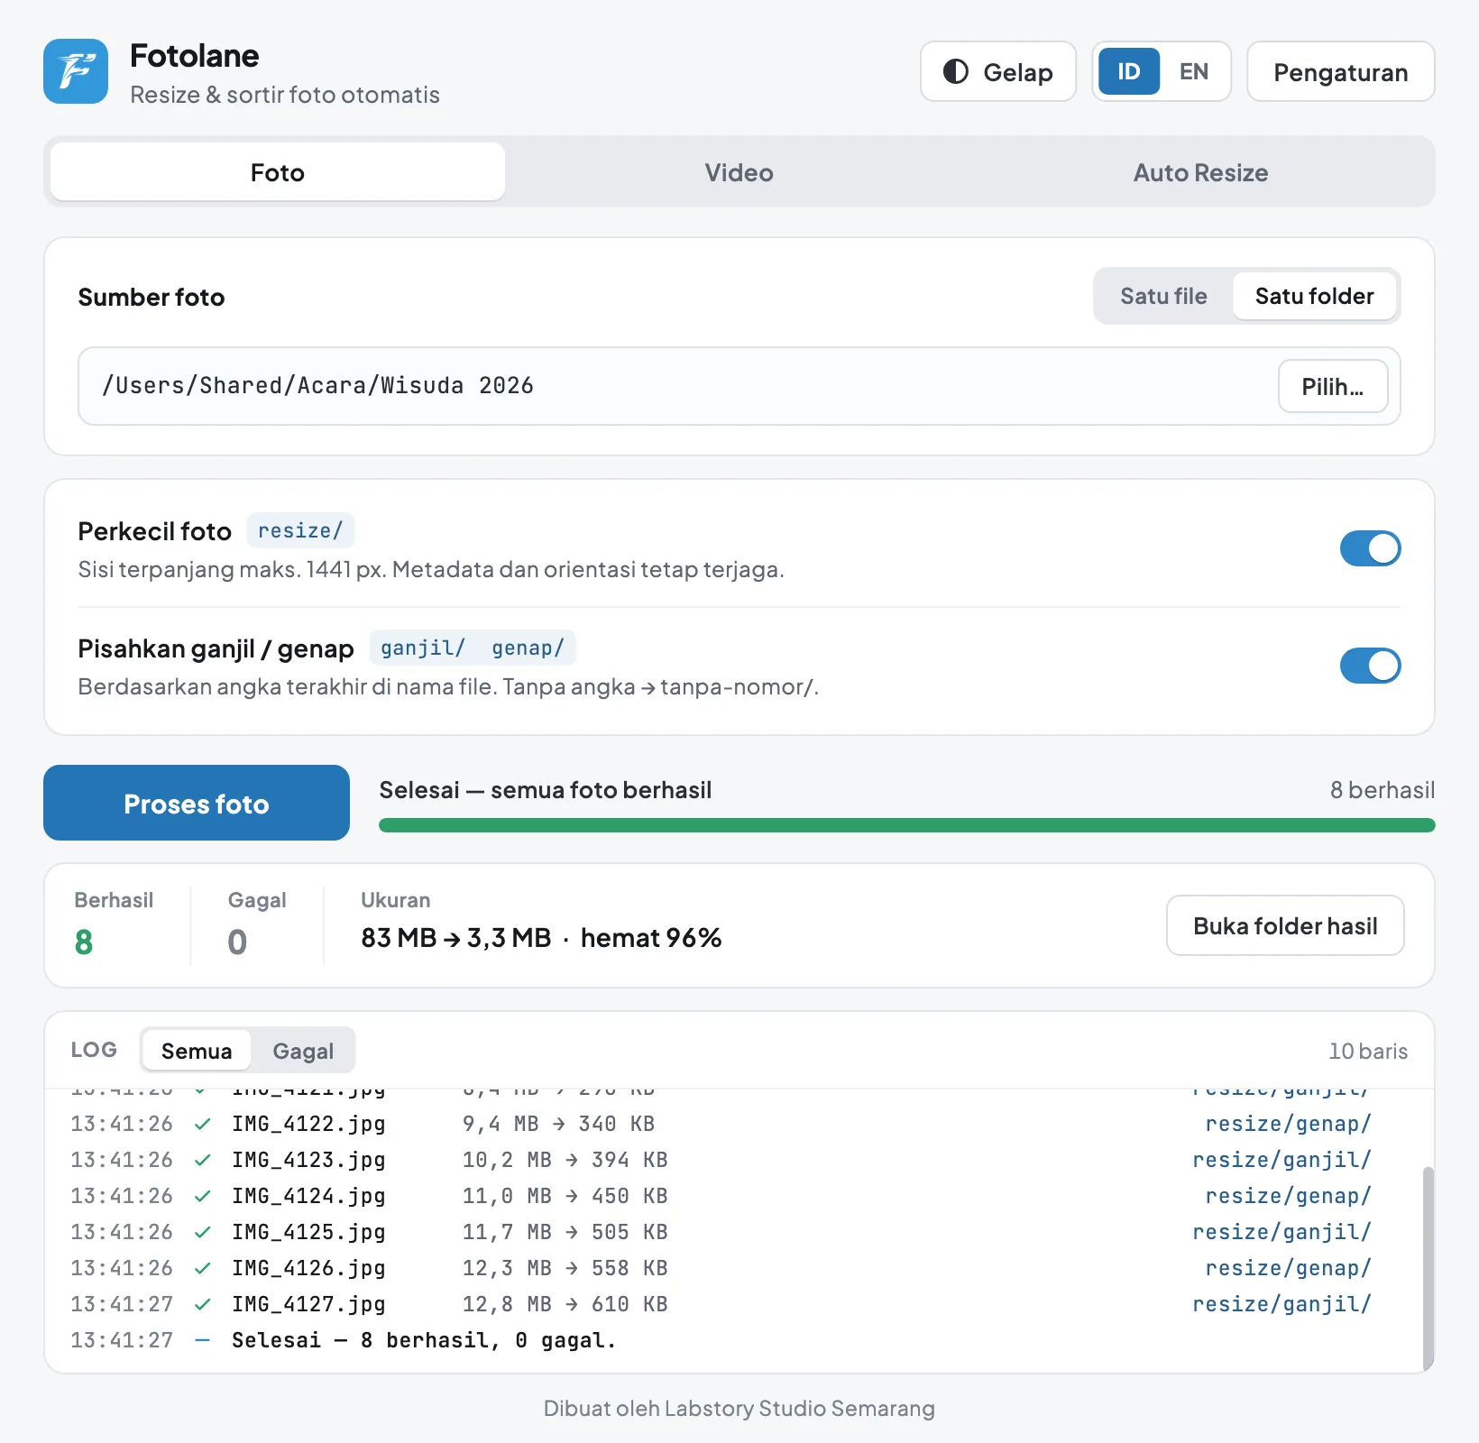The width and height of the screenshot is (1479, 1443).
Task: Toggle dark mode with the Gelap button
Action: tap(998, 71)
